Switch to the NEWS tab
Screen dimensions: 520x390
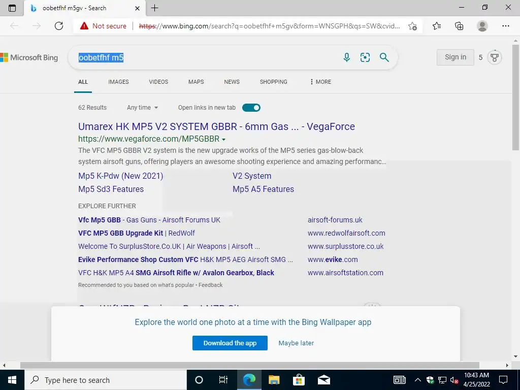point(232,82)
